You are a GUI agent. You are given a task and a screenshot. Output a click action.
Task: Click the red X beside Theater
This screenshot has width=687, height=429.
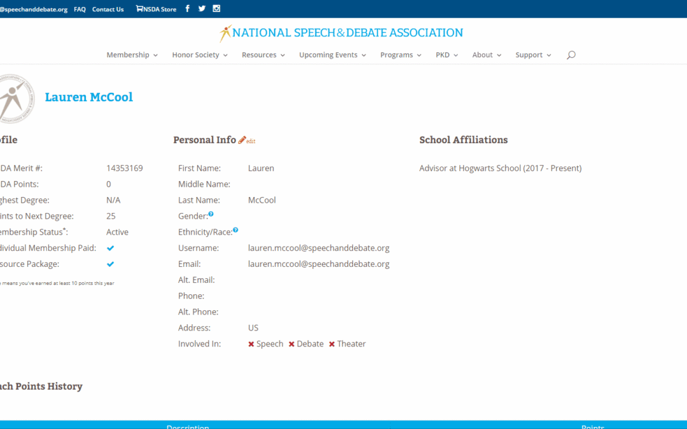click(331, 344)
